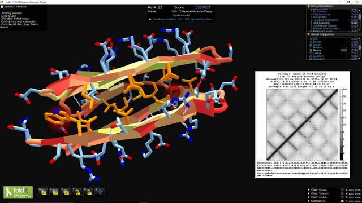The width and height of the screenshot is (362, 203).
Task: Click the E-keyed toolbar tool icon
Action: click(54, 192)
